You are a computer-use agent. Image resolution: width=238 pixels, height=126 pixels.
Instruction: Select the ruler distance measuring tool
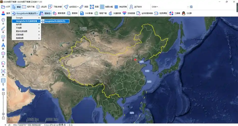tap(84, 7)
